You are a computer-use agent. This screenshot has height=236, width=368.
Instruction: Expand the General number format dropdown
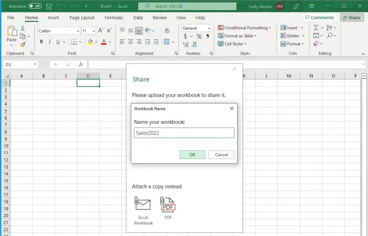(x=196, y=28)
